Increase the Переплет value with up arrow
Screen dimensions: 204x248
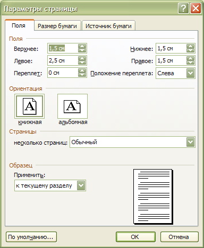(x=82, y=70)
